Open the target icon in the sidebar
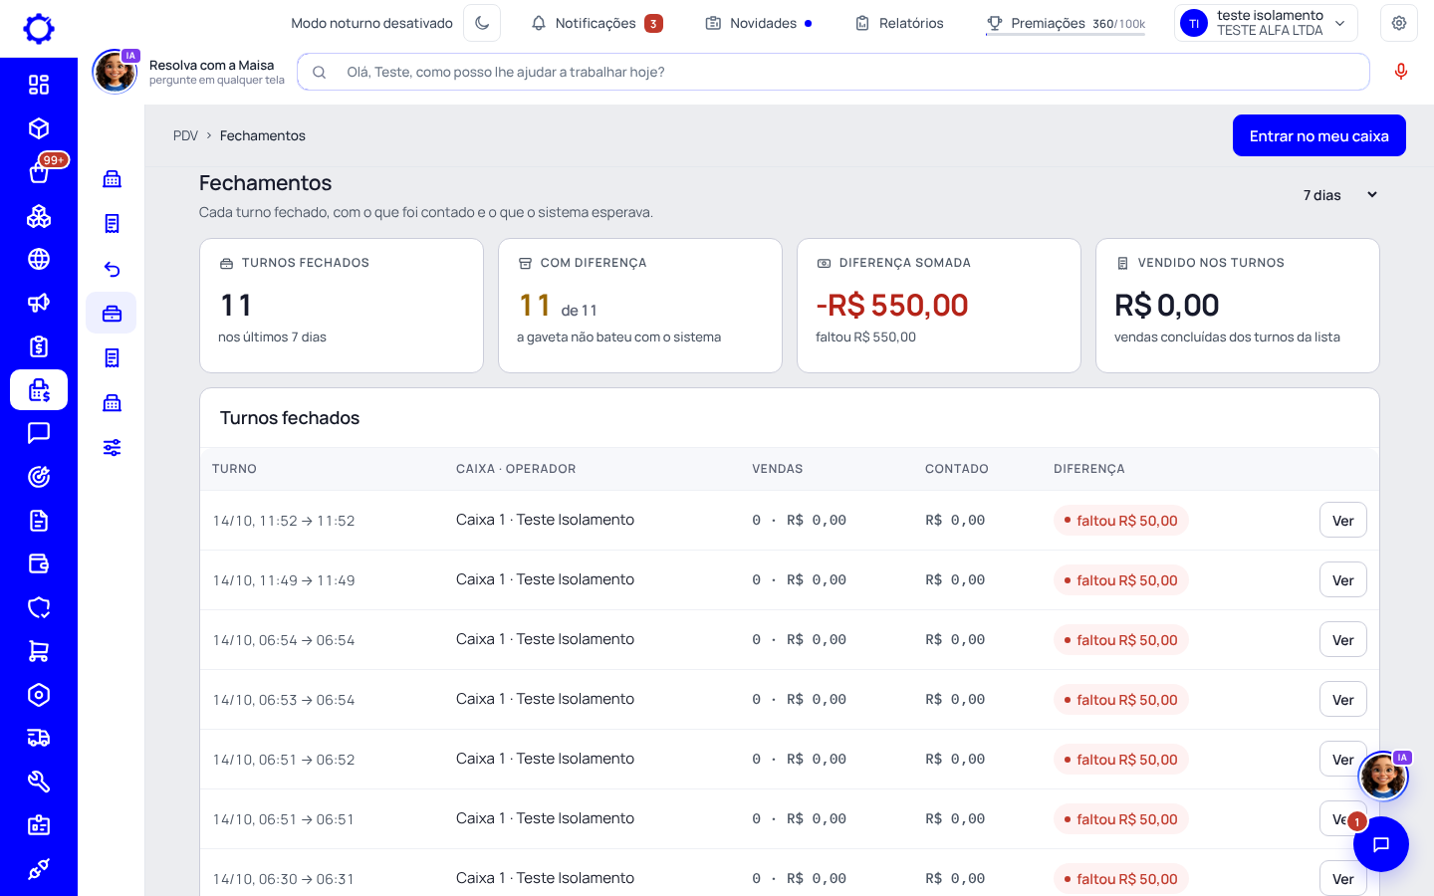This screenshot has height=896, width=1434. click(x=39, y=477)
